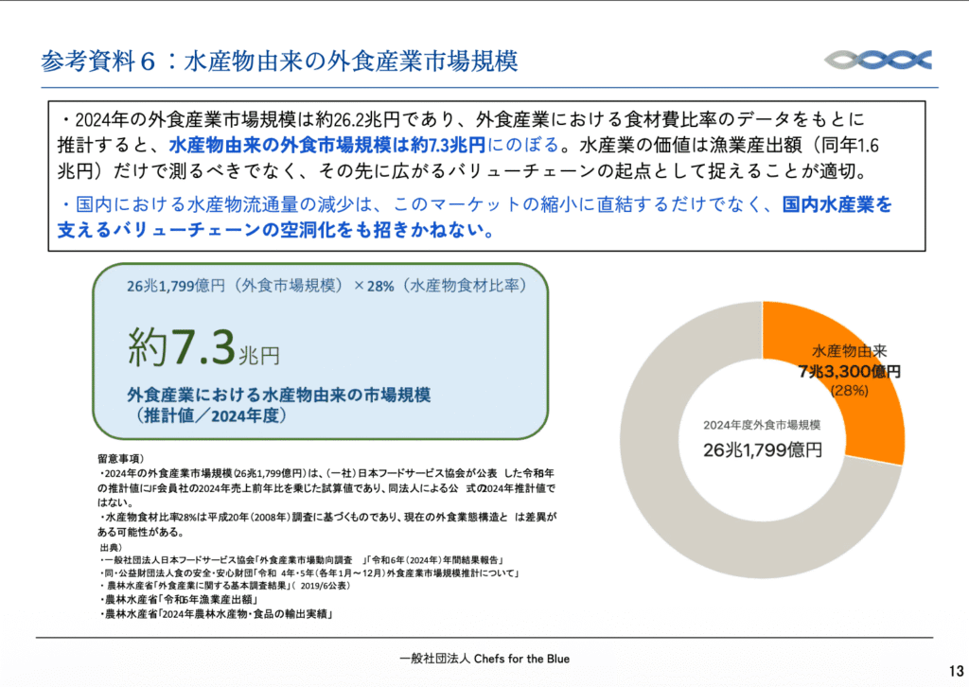Click bold phrase '国内水産業を'
969x687 pixels.
pos(837,203)
